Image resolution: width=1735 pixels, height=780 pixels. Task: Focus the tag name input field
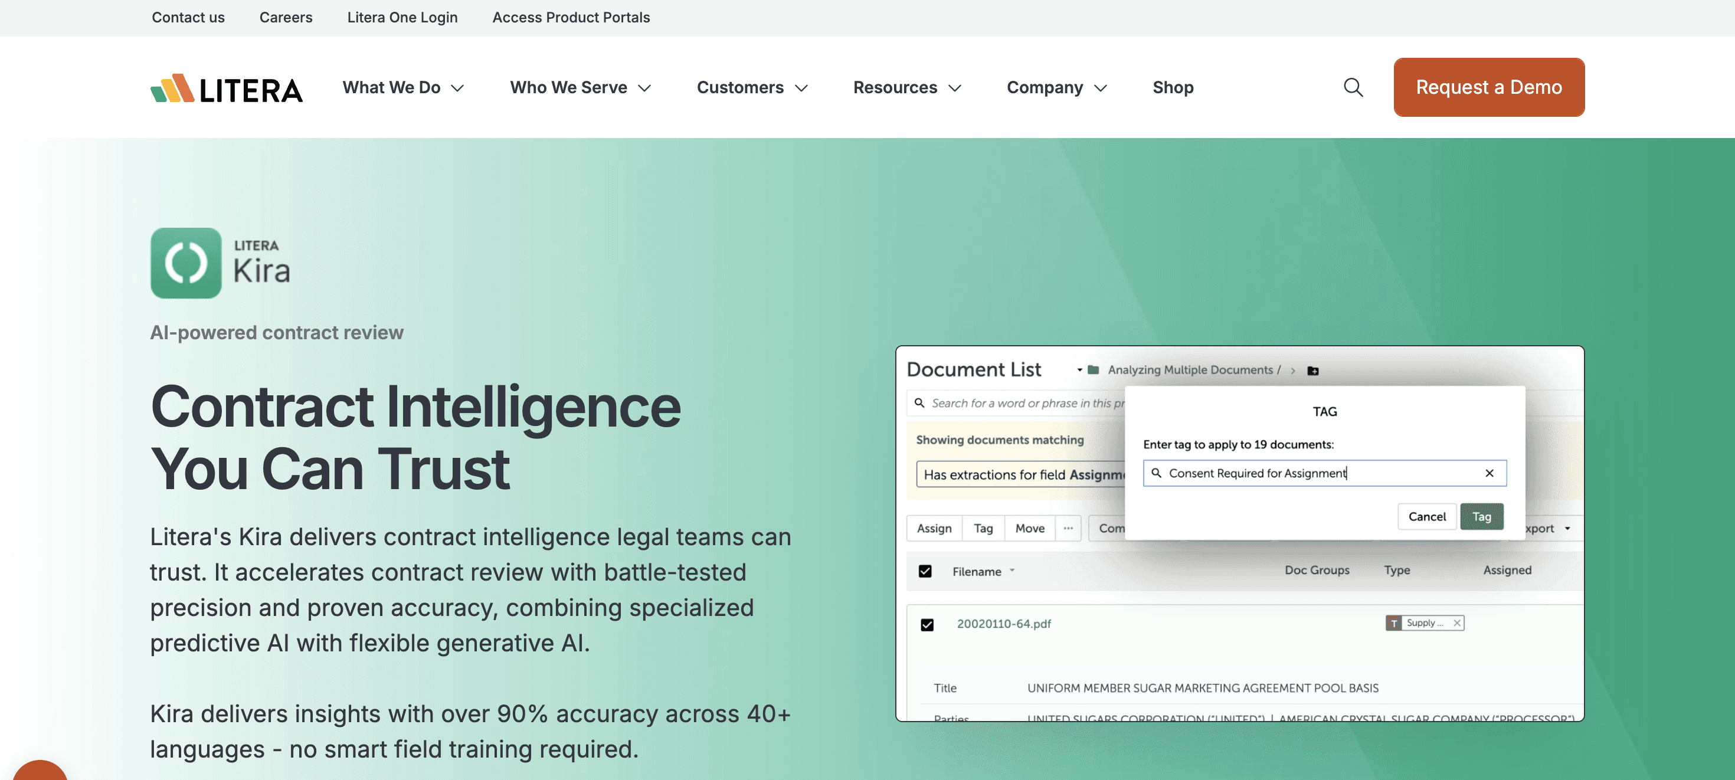[x=1314, y=473]
